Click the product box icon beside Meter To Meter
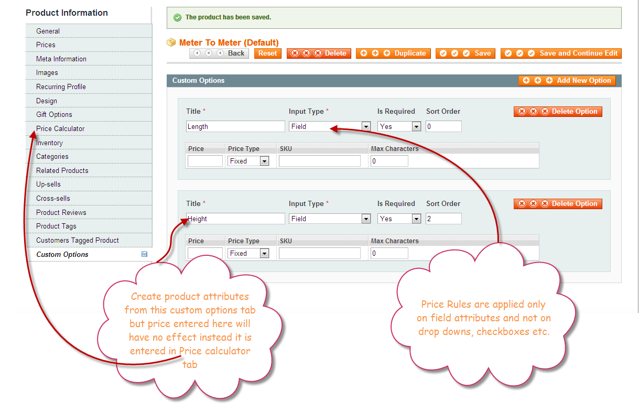This screenshot has width=639, height=412. [171, 42]
